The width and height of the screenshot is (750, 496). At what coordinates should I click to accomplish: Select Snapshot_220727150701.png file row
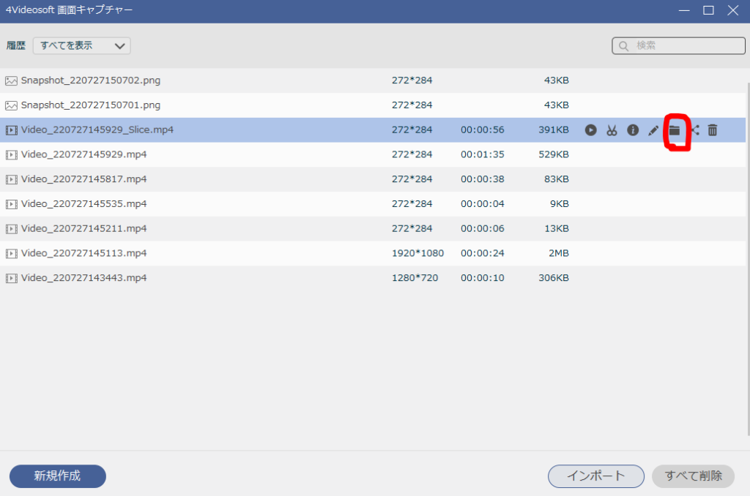point(90,105)
